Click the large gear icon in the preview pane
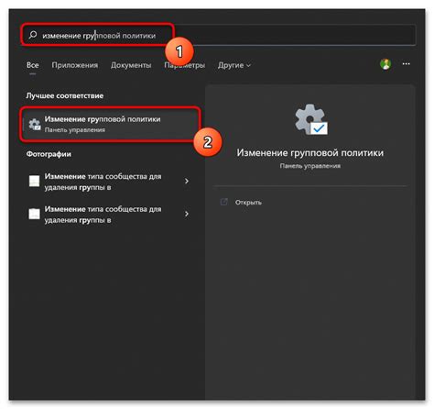The image size is (434, 409). (x=310, y=119)
